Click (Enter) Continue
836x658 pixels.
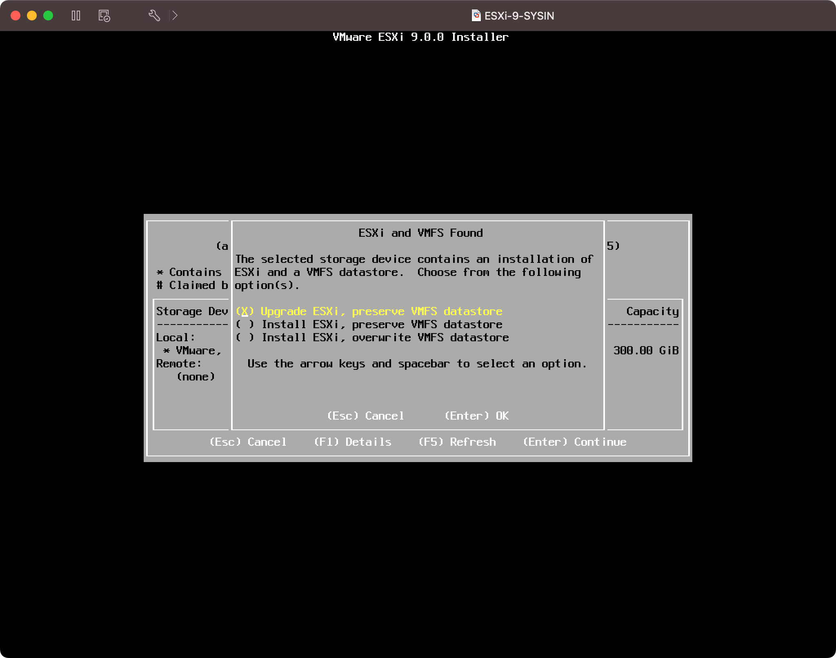[x=575, y=442]
